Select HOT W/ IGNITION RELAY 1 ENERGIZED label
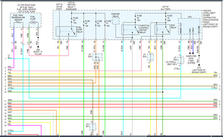The height and width of the screenshot is (137, 223). [x=71, y=6]
